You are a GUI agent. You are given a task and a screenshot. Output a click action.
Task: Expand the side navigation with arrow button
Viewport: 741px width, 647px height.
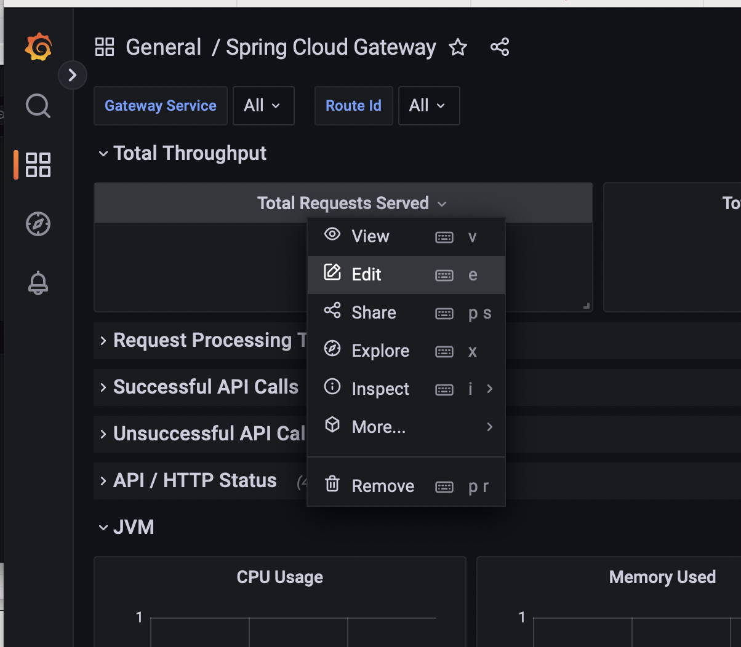[73, 75]
